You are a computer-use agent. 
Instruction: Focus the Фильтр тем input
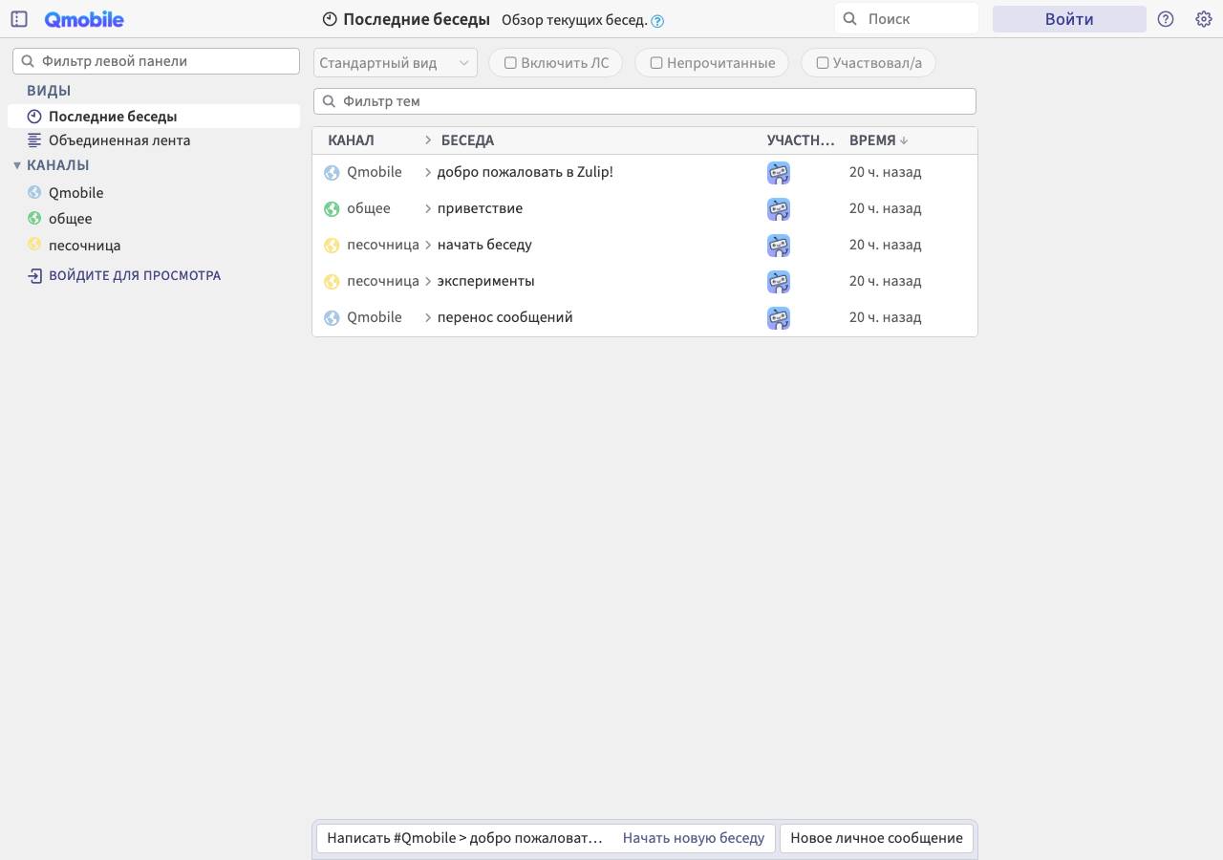pos(645,101)
